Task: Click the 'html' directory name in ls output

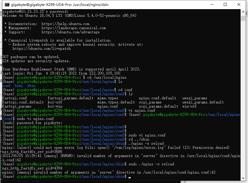Action: (19, 86)
